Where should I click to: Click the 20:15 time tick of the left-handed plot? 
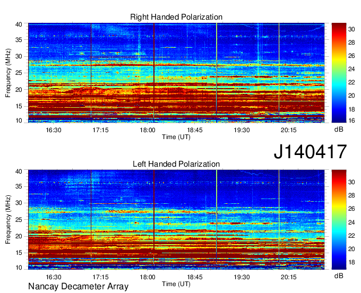(x=289, y=277)
